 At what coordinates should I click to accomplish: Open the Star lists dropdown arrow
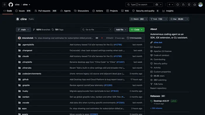[x=187, y=19]
